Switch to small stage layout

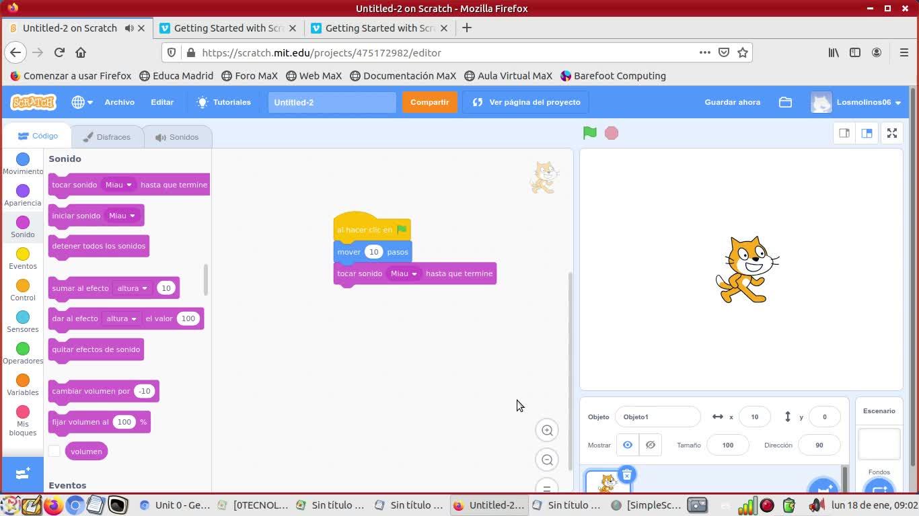point(844,133)
